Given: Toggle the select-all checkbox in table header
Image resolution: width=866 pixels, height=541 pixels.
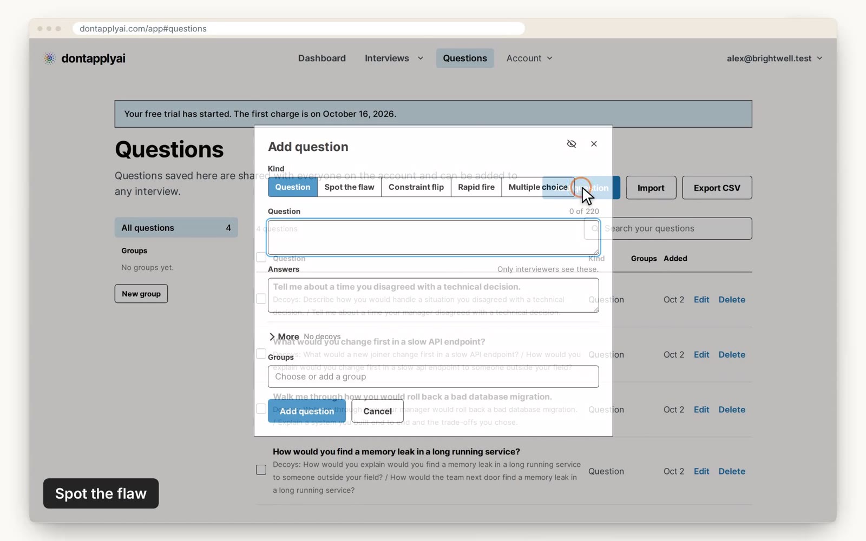Looking at the screenshot, I should (261, 258).
